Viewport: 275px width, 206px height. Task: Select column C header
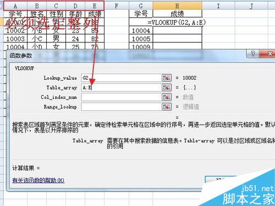tap(56, 6)
